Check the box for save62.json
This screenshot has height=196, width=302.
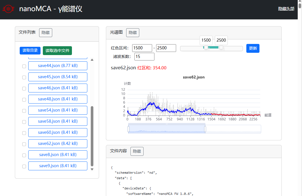pos(24,144)
